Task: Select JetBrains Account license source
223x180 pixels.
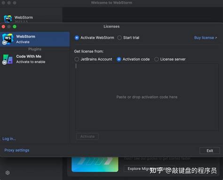Action: pos(77,59)
